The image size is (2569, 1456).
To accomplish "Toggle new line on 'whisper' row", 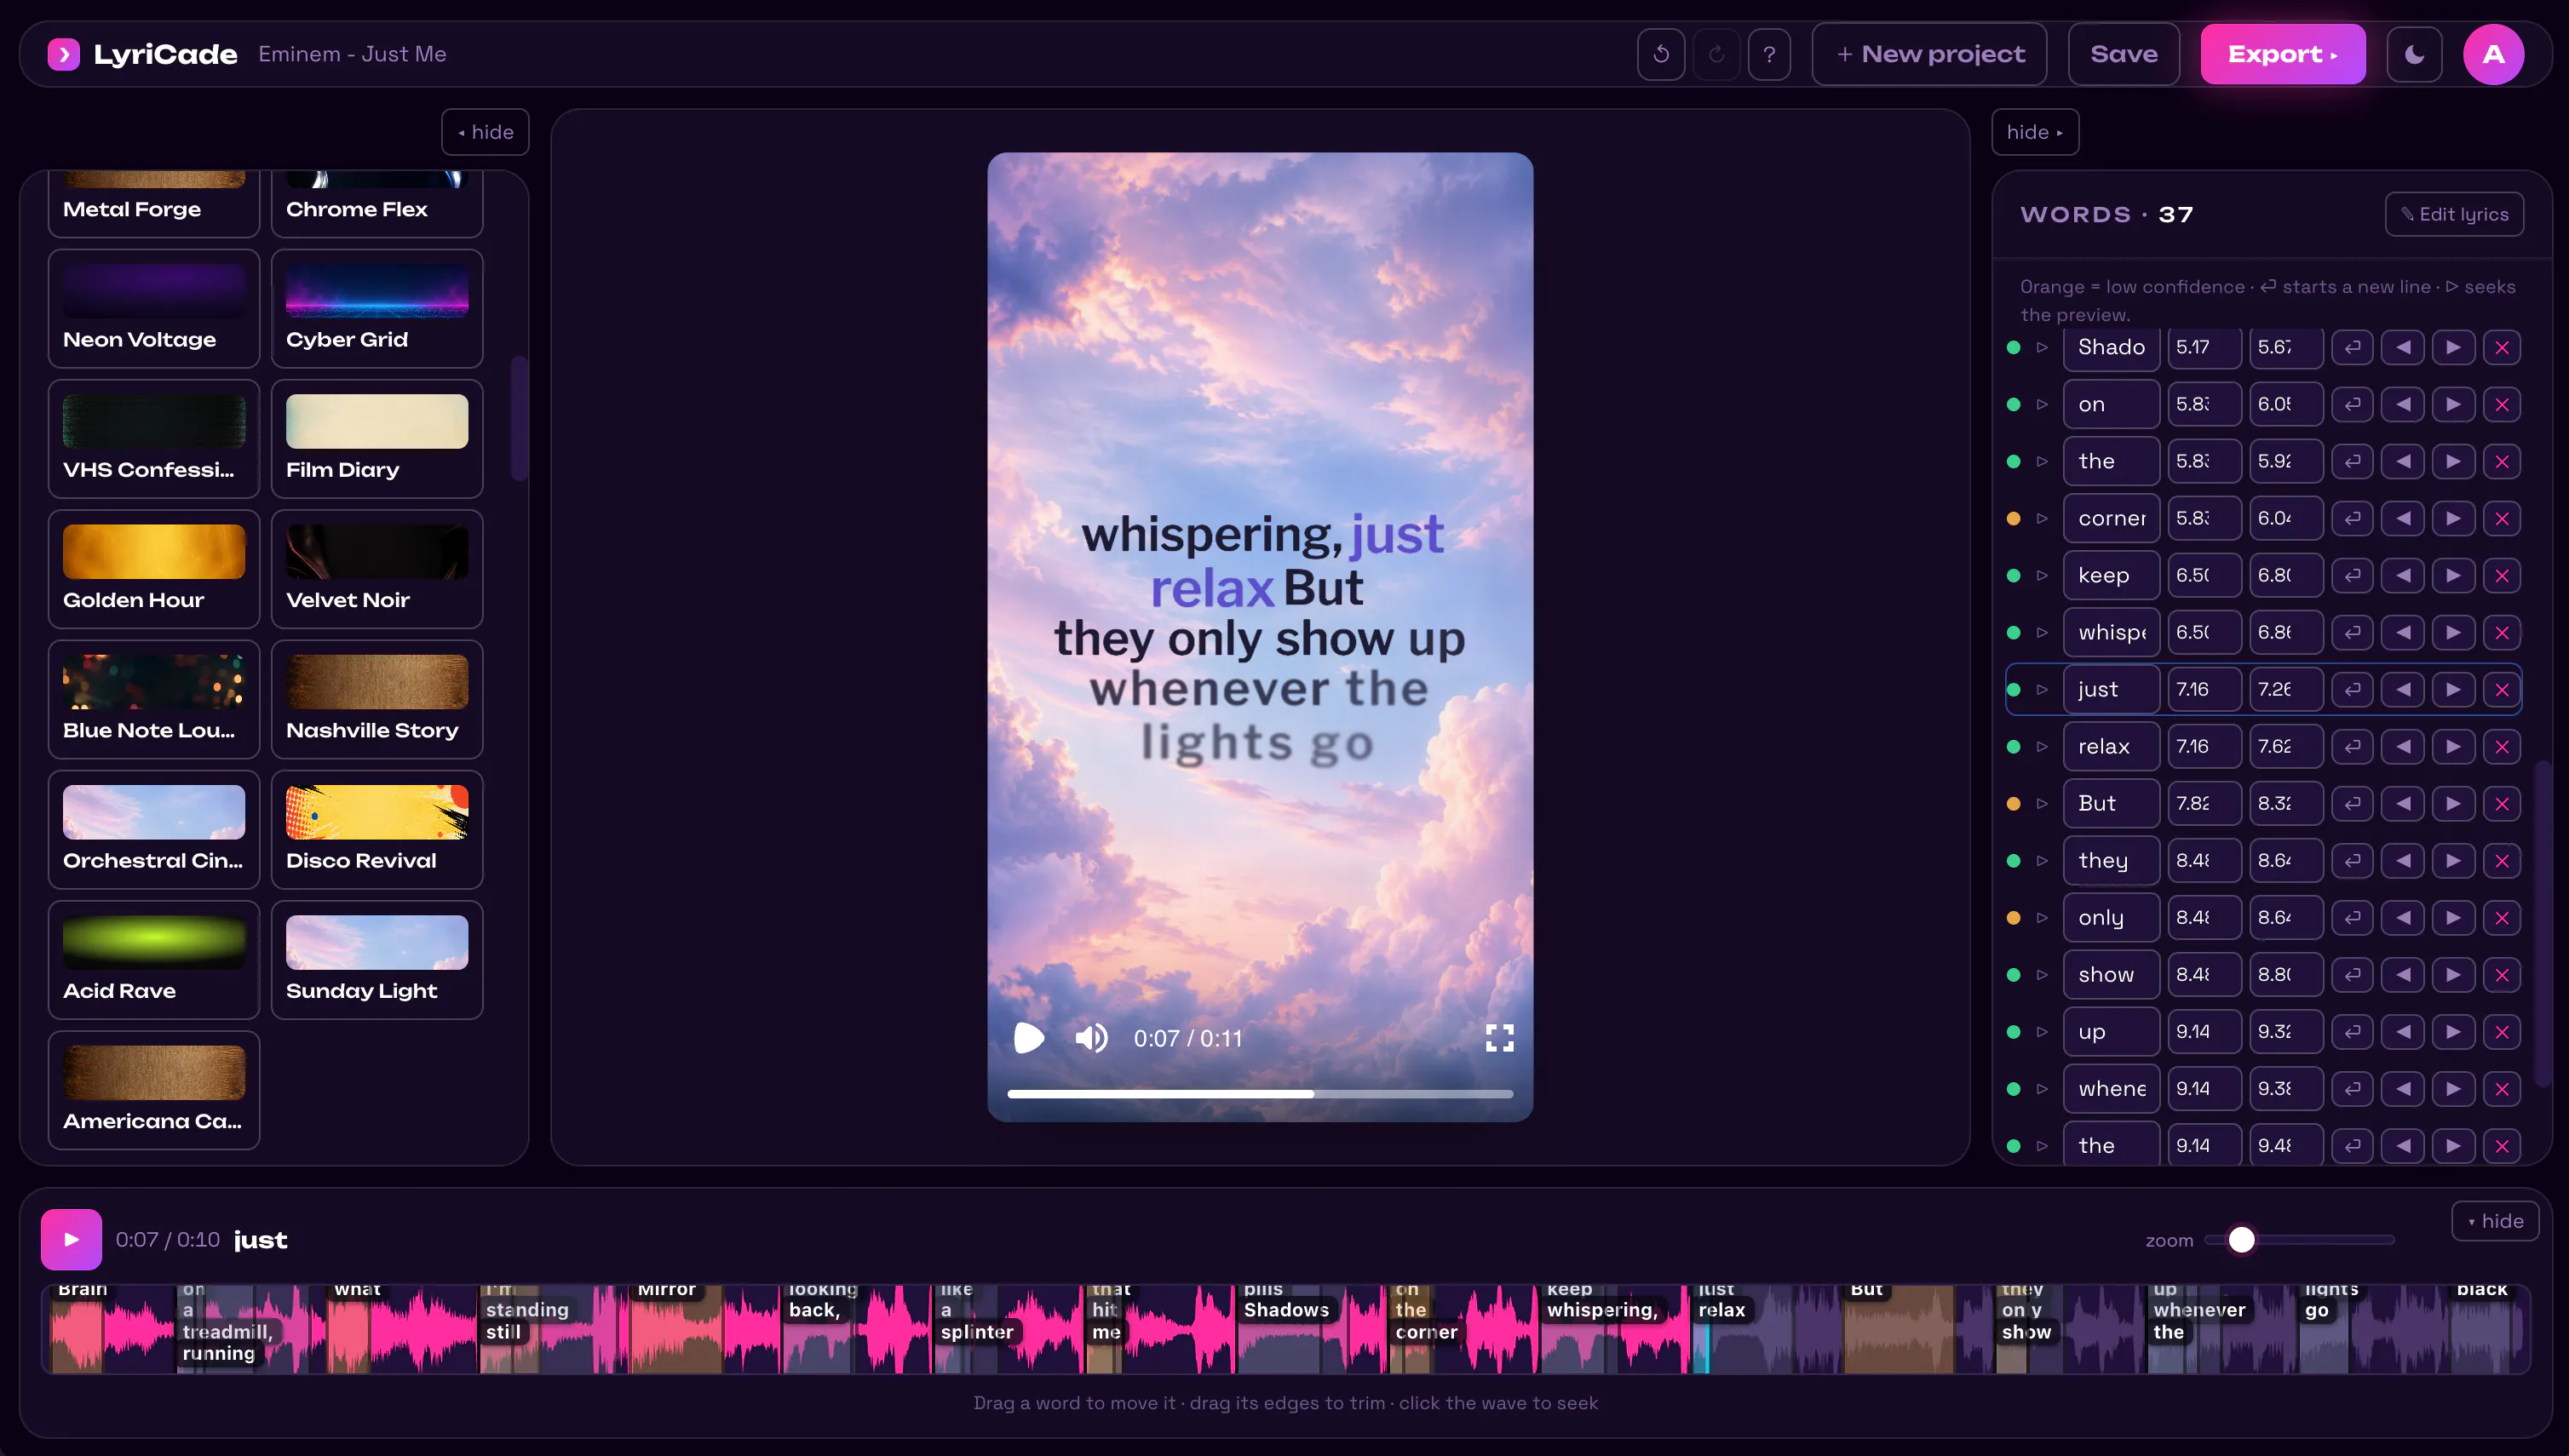I will [x=2353, y=633].
